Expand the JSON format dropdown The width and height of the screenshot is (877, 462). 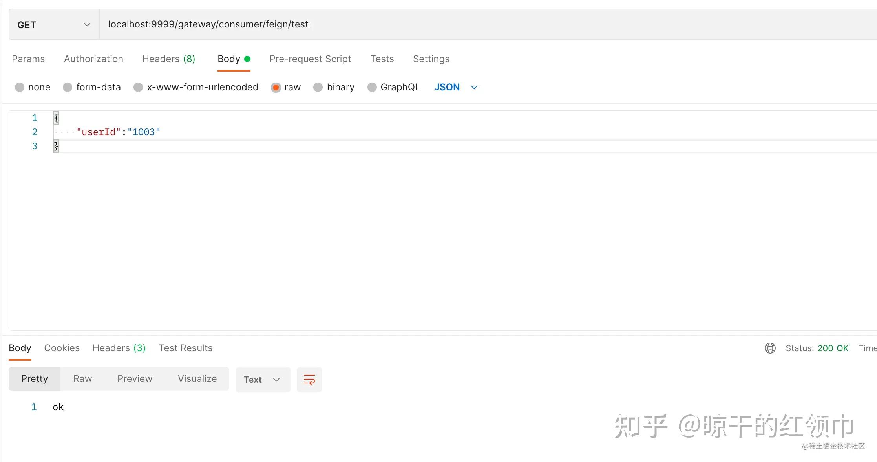tap(456, 87)
